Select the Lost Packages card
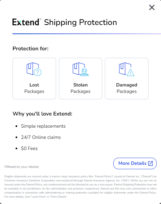The width and height of the screenshot is (161, 204). click(x=34, y=78)
